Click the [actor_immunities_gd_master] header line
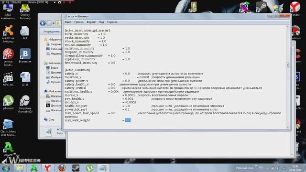Image resolution: width=306 pixels, height=172 pixels. point(87,31)
